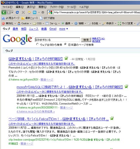Select 日本語のページを検索 radio button
140x149 pixels.
tap(65, 44)
